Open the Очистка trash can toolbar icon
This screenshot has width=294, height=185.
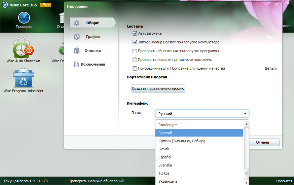click(62, 18)
